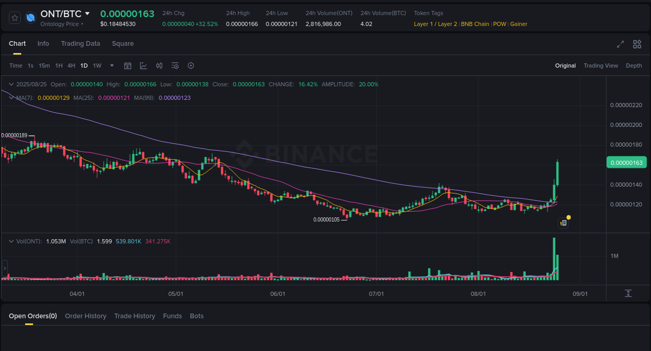Expand the chart to fullscreen
This screenshot has width=651, height=351.
(620, 45)
